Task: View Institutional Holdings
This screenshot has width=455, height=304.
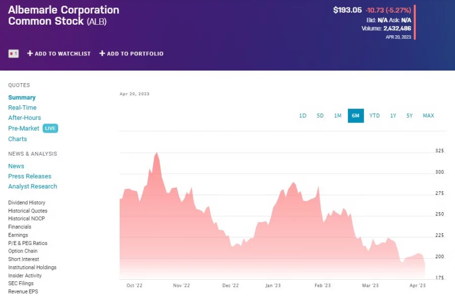Action: coord(32,267)
